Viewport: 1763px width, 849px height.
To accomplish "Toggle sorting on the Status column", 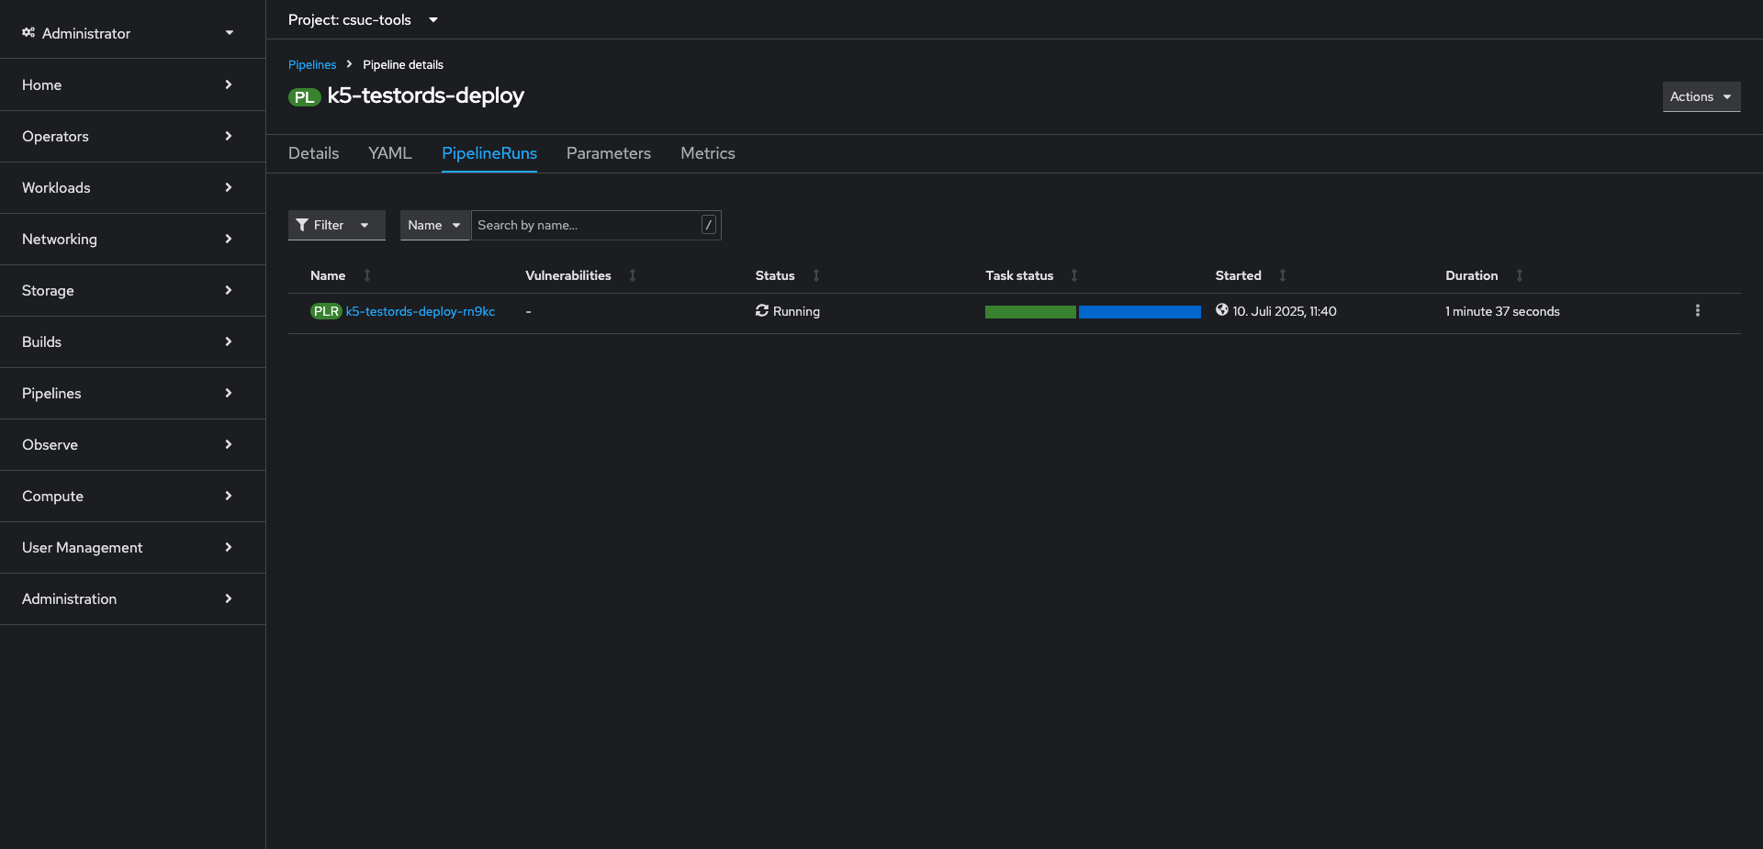I will pos(815,275).
